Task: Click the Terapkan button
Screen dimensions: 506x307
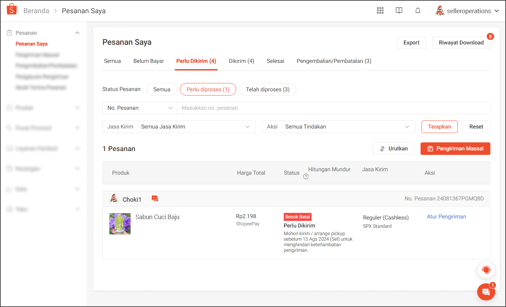Action: pyautogui.click(x=440, y=127)
